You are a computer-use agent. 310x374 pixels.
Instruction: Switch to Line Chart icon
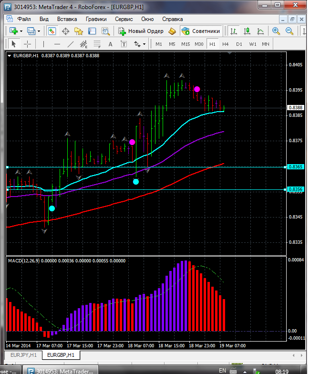[x=260, y=31]
